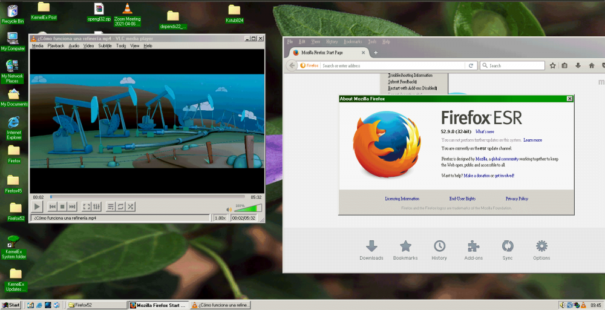
Task: Toggle shuffle (random) playback in VLC
Action: (130, 206)
